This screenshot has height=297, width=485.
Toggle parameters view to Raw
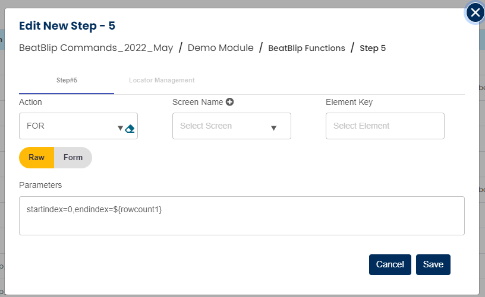37,158
